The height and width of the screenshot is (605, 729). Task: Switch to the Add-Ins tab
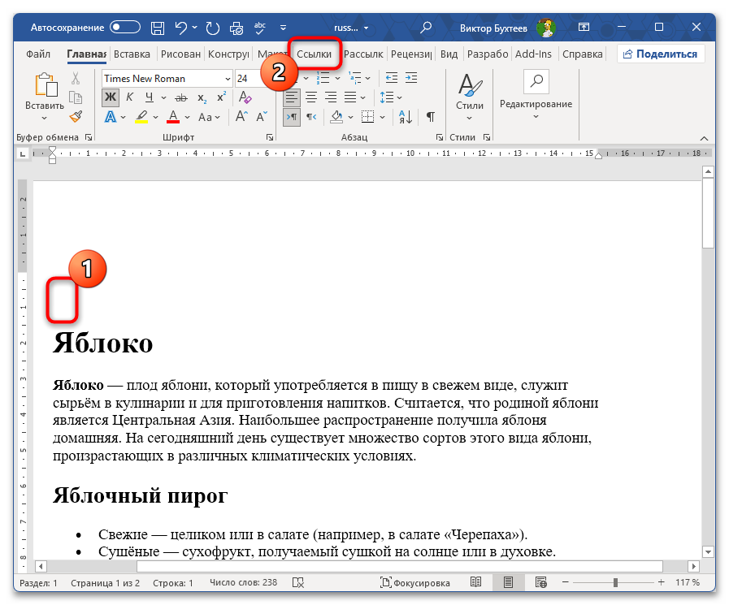coord(533,54)
